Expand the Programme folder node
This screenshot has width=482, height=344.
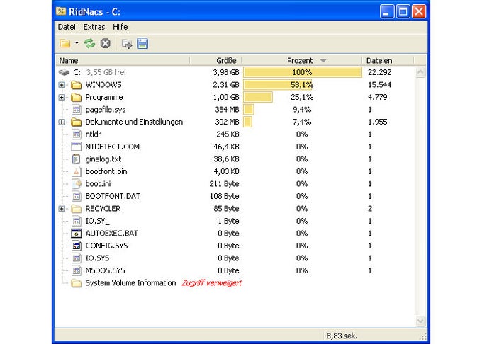pos(62,97)
